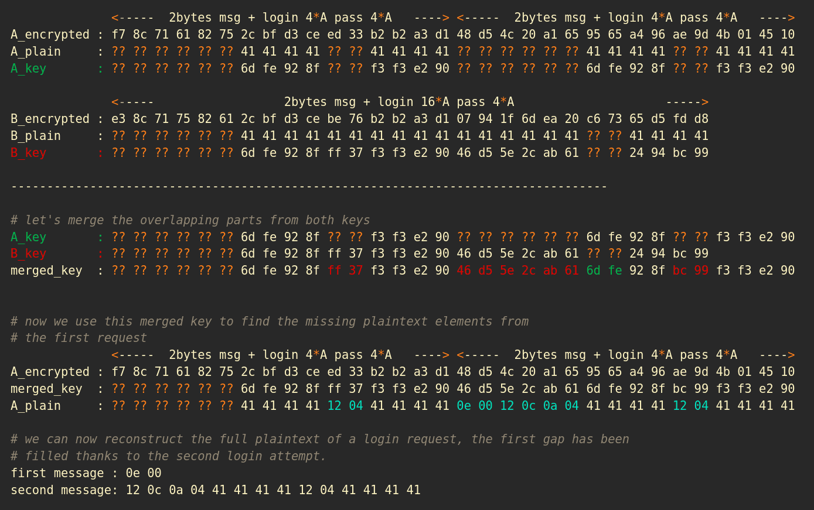Select comment starting '# we can now reconstruct'

point(320,439)
